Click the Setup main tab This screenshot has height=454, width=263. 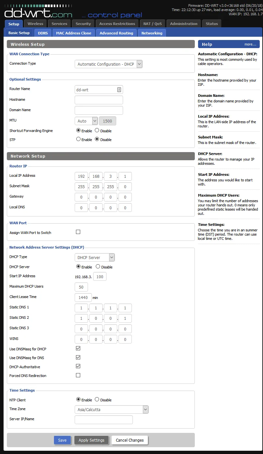tap(14, 24)
